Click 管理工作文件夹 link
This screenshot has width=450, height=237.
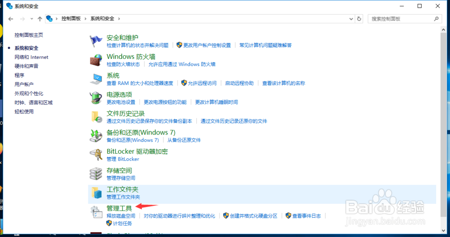pos(123,197)
